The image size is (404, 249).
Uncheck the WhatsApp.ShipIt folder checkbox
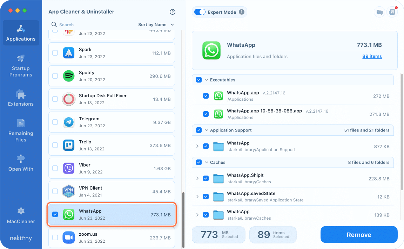[x=206, y=178]
